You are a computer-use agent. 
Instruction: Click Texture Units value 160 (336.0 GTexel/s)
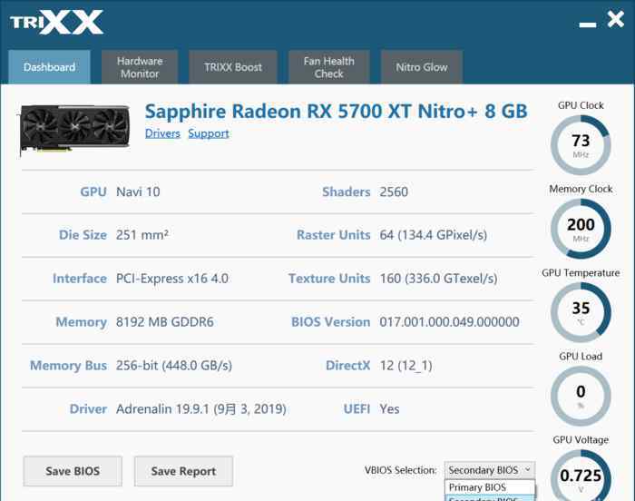pos(438,279)
